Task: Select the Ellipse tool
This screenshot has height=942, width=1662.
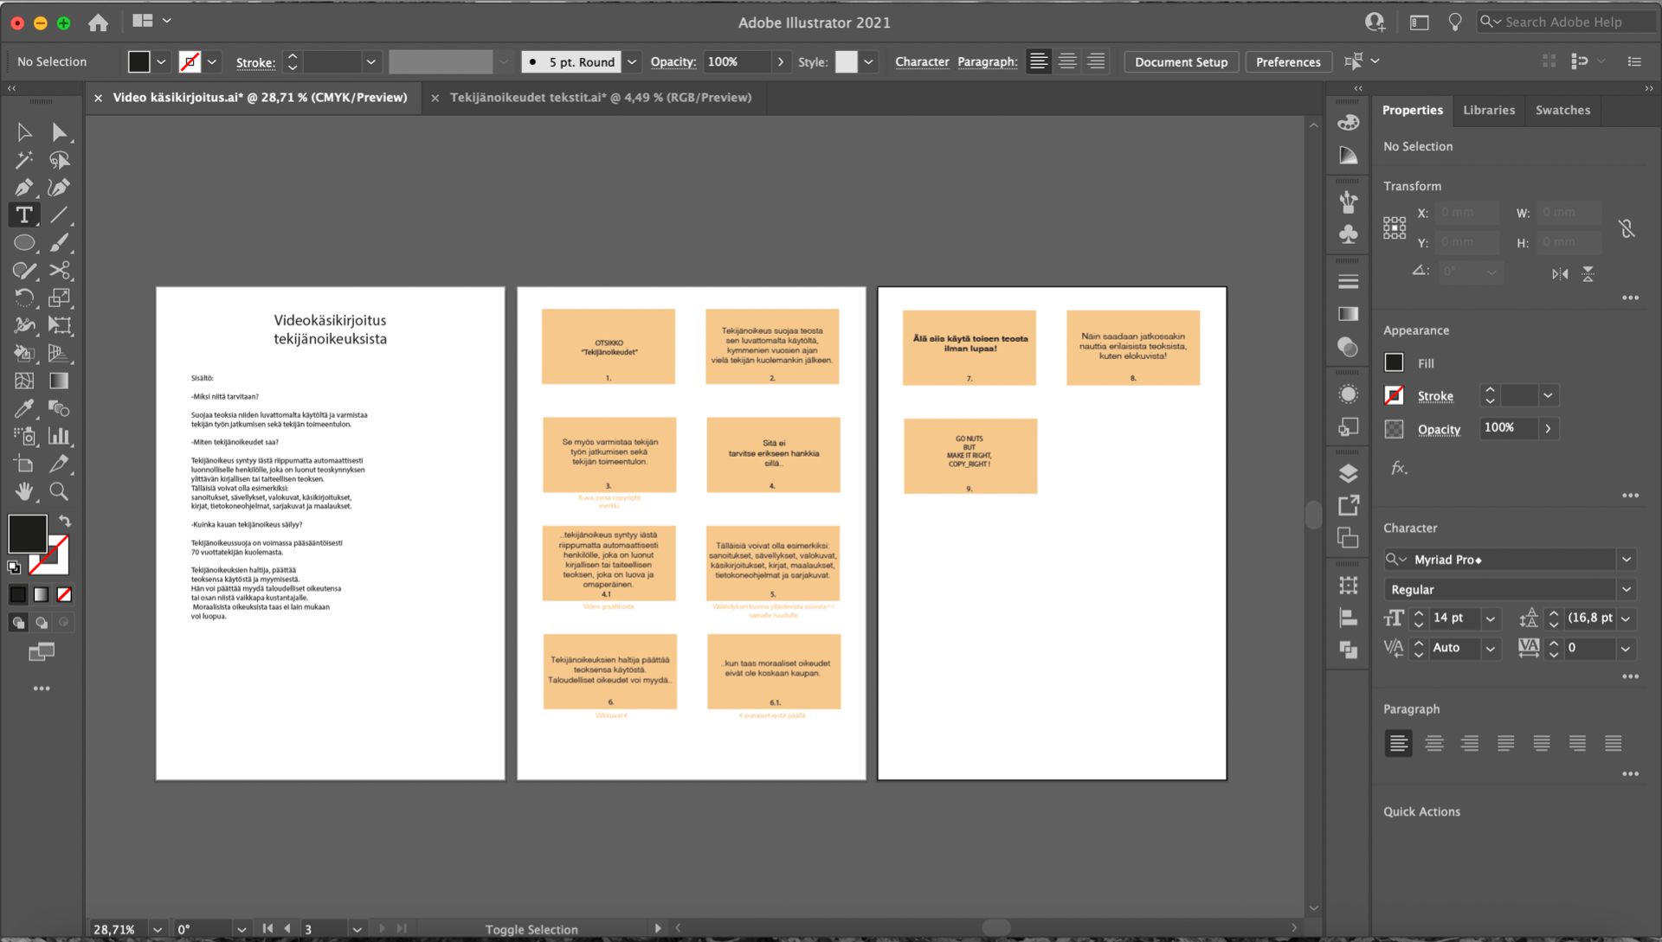Action: pyautogui.click(x=24, y=243)
